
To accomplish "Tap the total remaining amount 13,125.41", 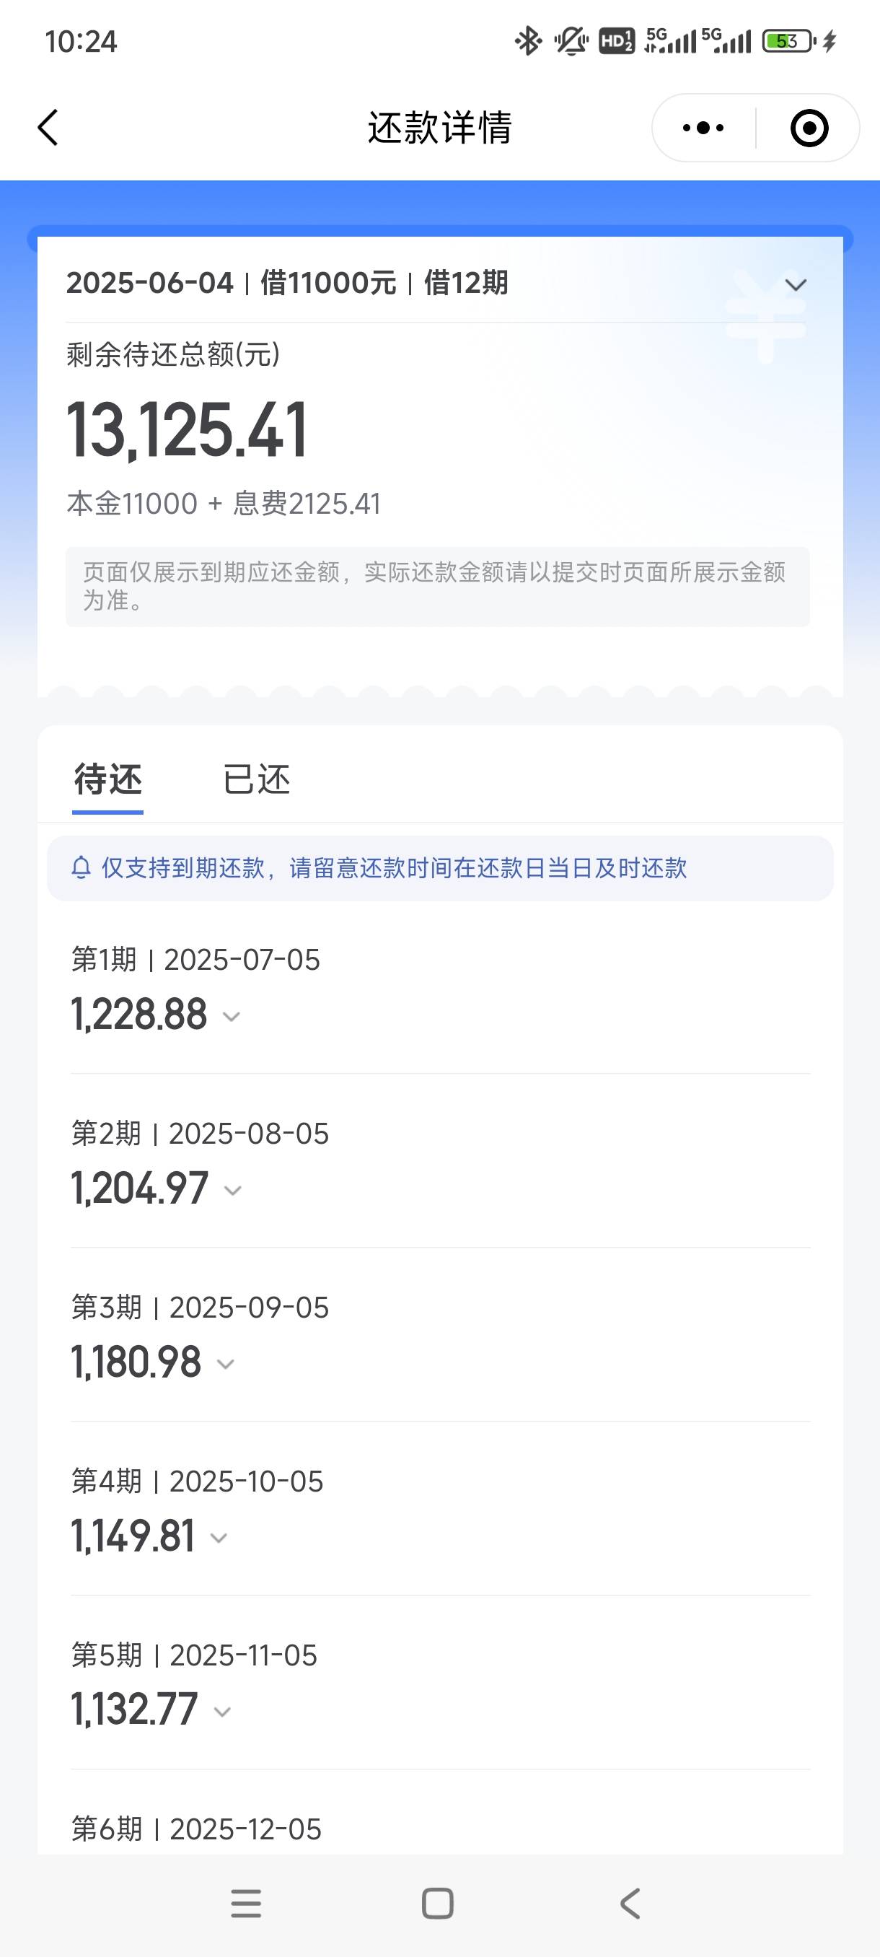I will (x=188, y=430).
